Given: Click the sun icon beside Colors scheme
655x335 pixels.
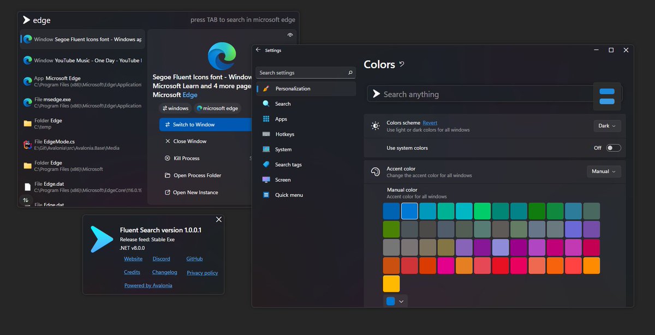Looking at the screenshot, I should coord(375,126).
